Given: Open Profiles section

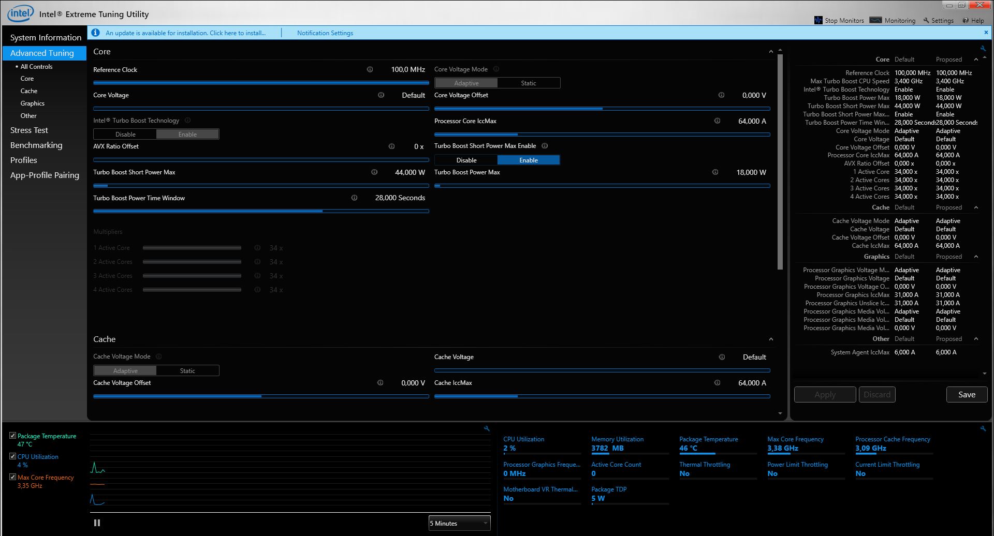Looking at the screenshot, I should [x=24, y=160].
